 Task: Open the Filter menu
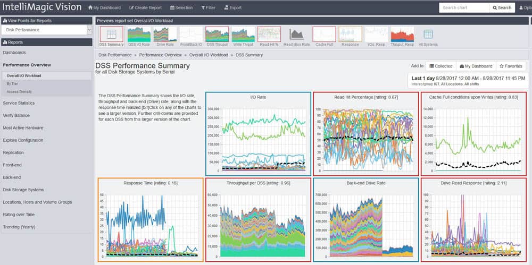pyautogui.click(x=209, y=7)
